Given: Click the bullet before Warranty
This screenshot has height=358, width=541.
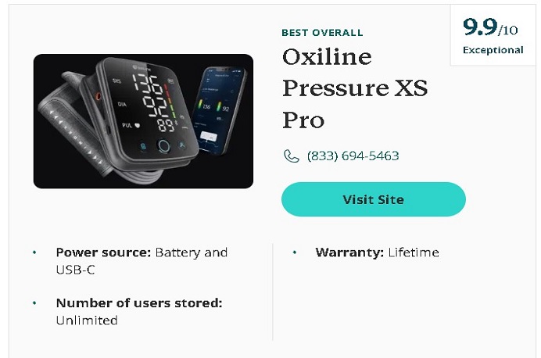Looking at the screenshot, I should pyautogui.click(x=294, y=252).
